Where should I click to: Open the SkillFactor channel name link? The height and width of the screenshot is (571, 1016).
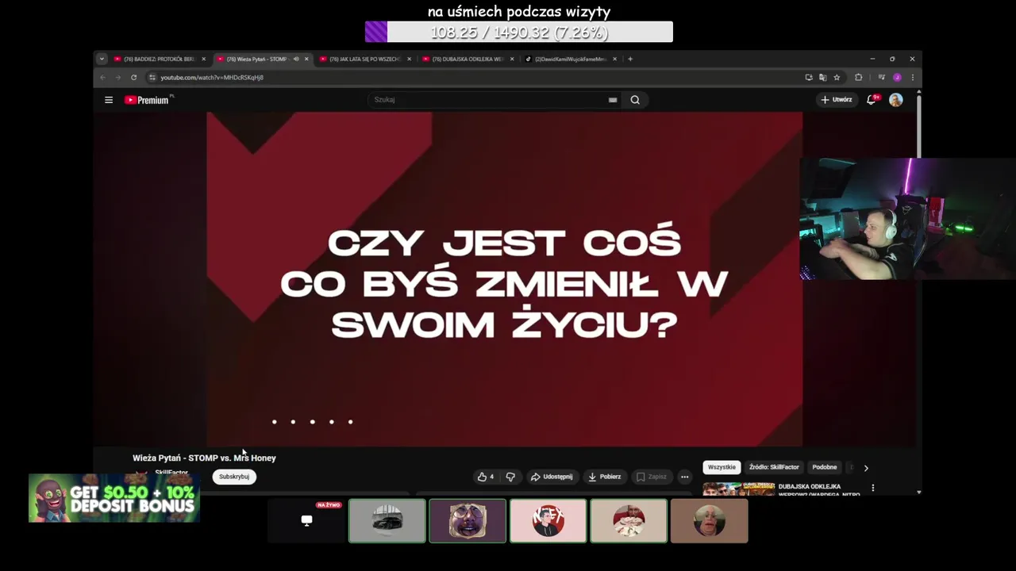coord(171,473)
